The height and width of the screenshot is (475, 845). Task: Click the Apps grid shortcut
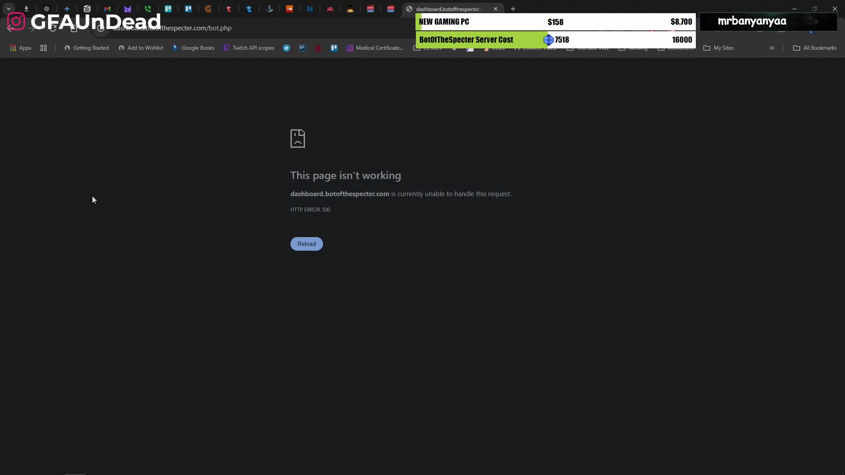(21, 48)
